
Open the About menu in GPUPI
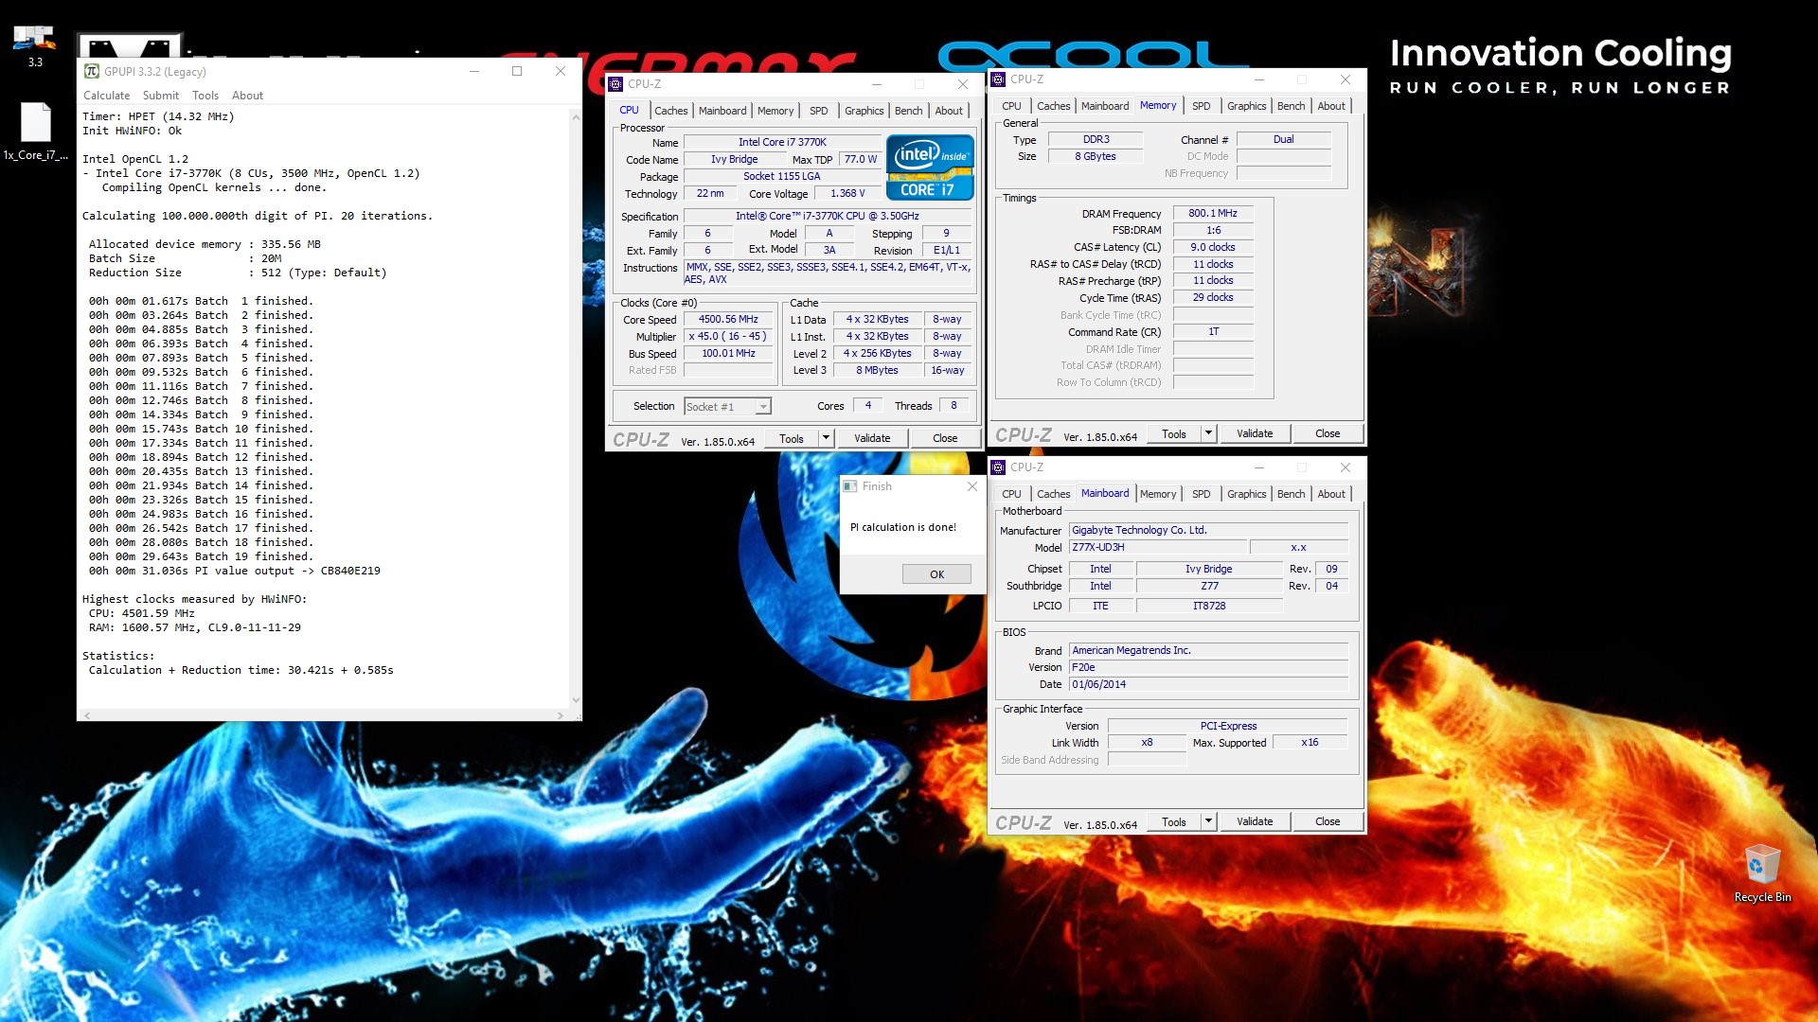pyautogui.click(x=248, y=96)
